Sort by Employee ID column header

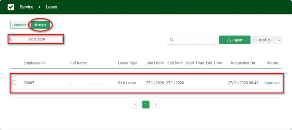[x=34, y=63]
